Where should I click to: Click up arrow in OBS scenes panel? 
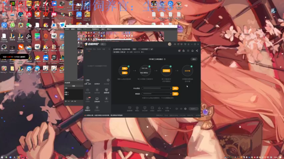click(72, 101)
